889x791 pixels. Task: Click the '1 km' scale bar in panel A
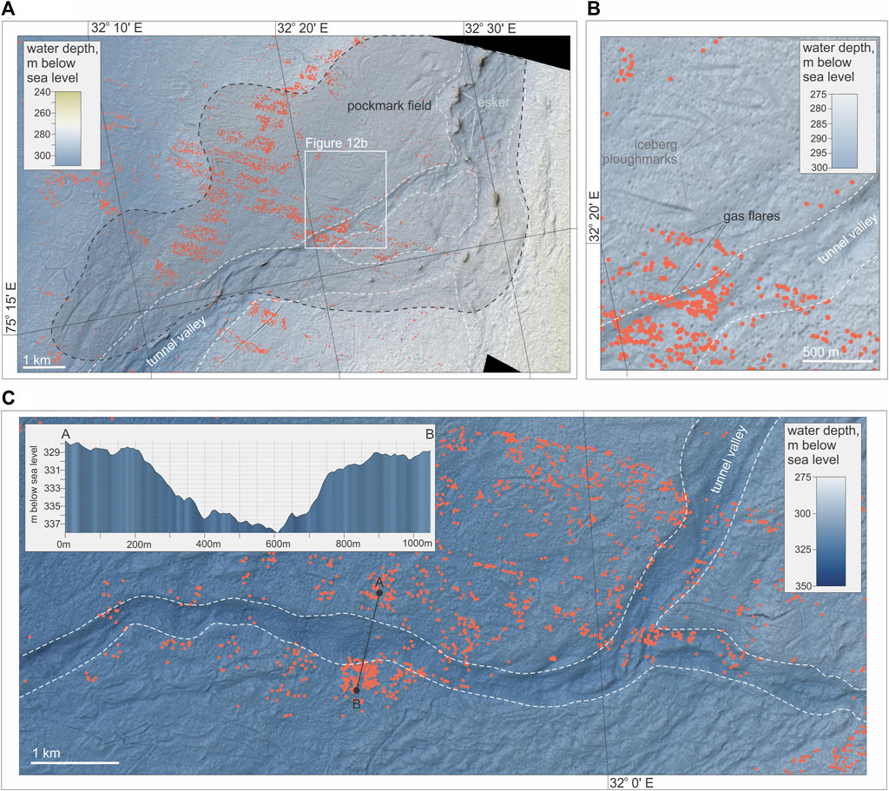[43, 362]
